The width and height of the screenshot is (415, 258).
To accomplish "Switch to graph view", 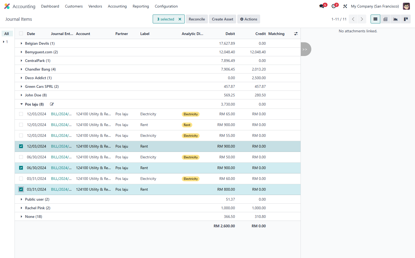I will (396, 19).
